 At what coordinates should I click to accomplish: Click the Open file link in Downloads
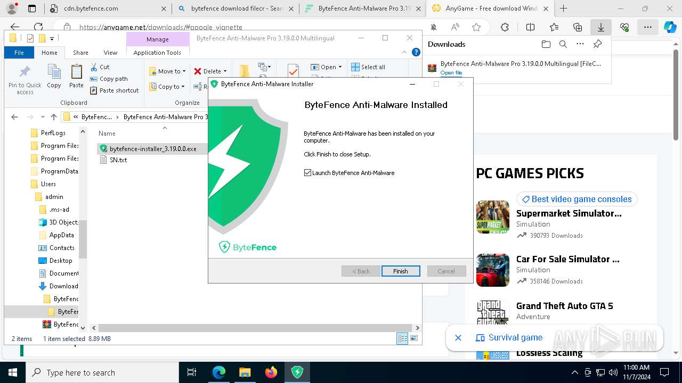coord(451,73)
